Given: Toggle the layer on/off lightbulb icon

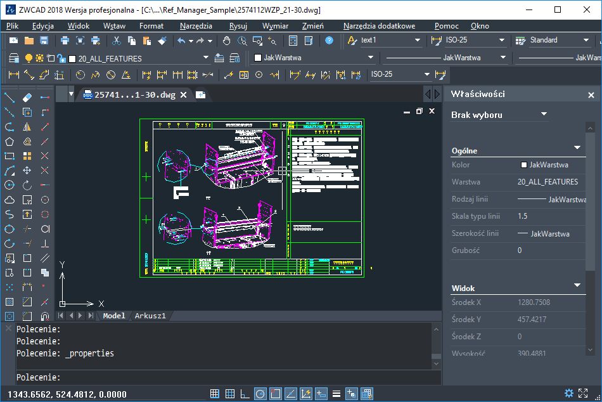Looking at the screenshot, I should pyautogui.click(x=29, y=58).
